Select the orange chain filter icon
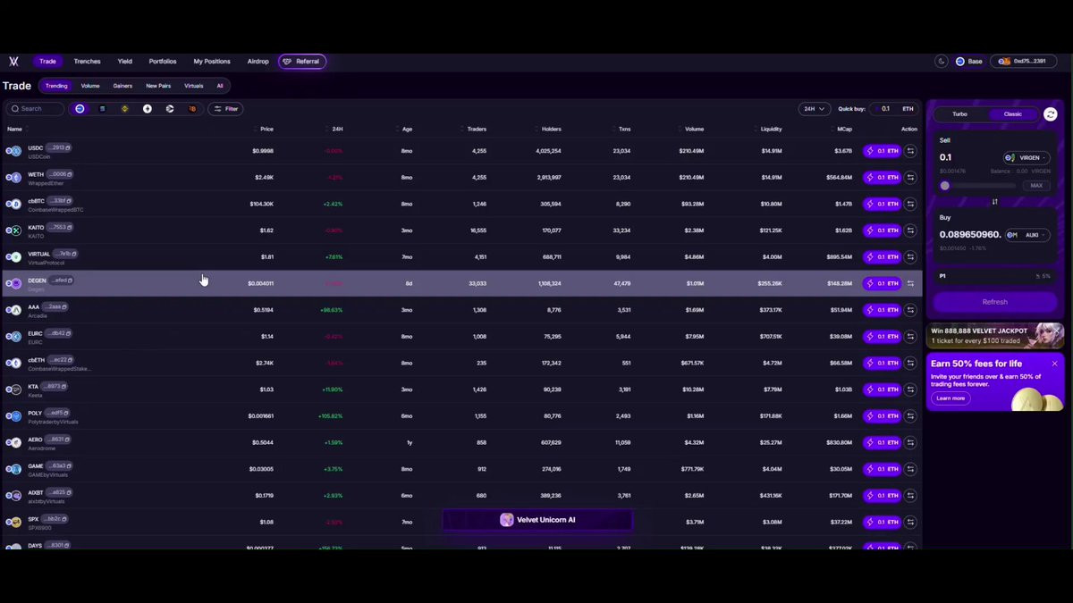Screen dimensions: 1073x603 point(192,109)
